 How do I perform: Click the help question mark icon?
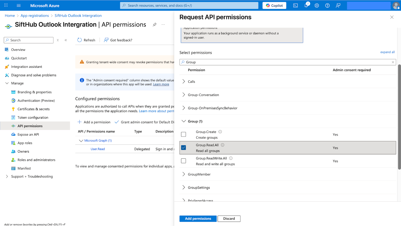327,5
